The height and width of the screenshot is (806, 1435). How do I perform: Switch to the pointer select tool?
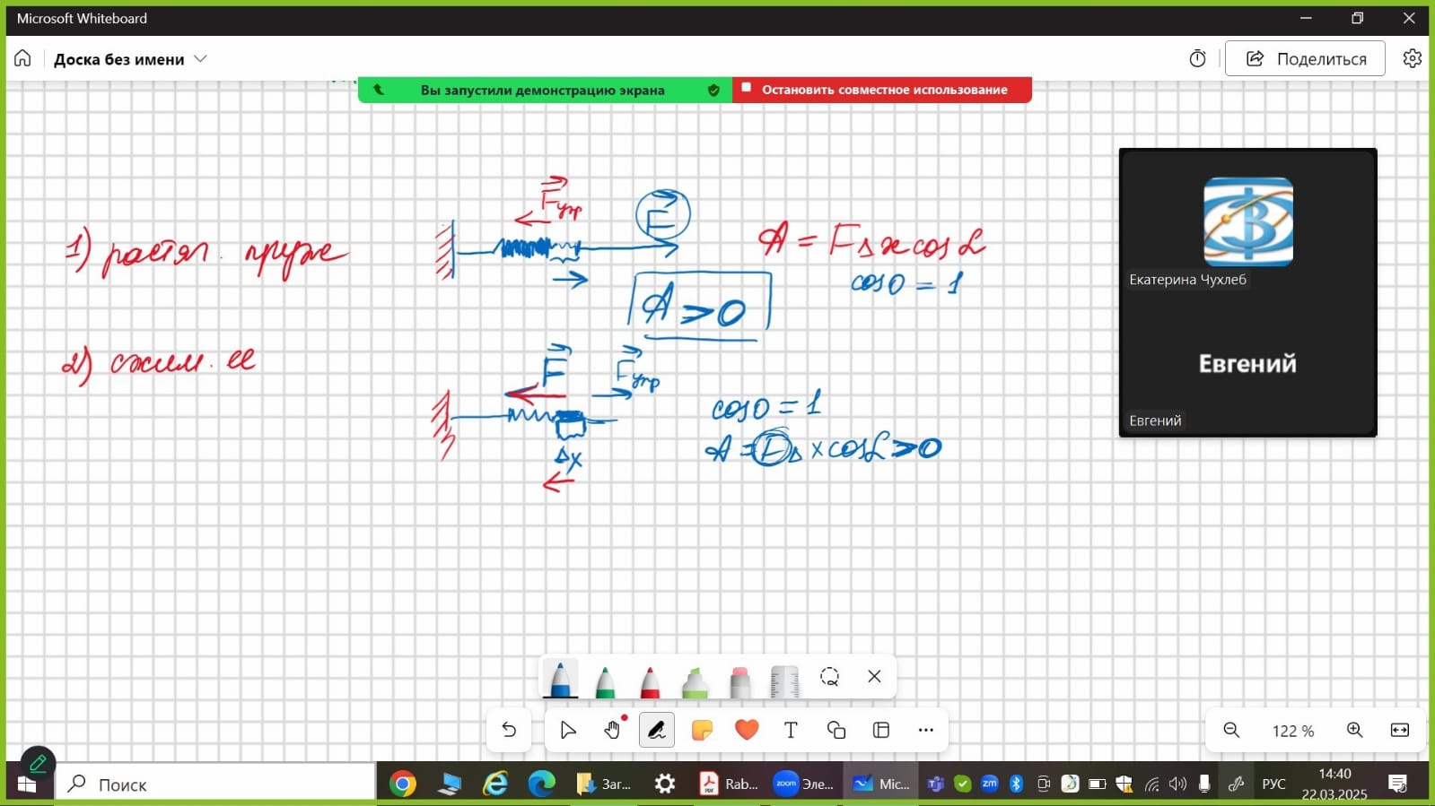pyautogui.click(x=567, y=730)
